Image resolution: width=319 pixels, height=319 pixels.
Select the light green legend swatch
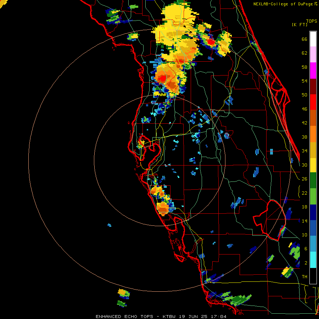click(x=313, y=196)
